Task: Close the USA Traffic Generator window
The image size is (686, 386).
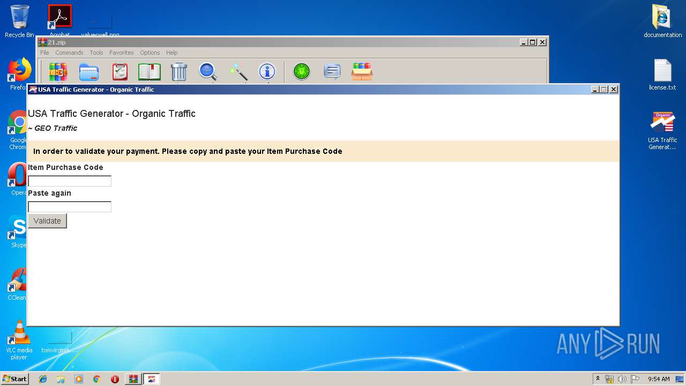Action: [614, 90]
